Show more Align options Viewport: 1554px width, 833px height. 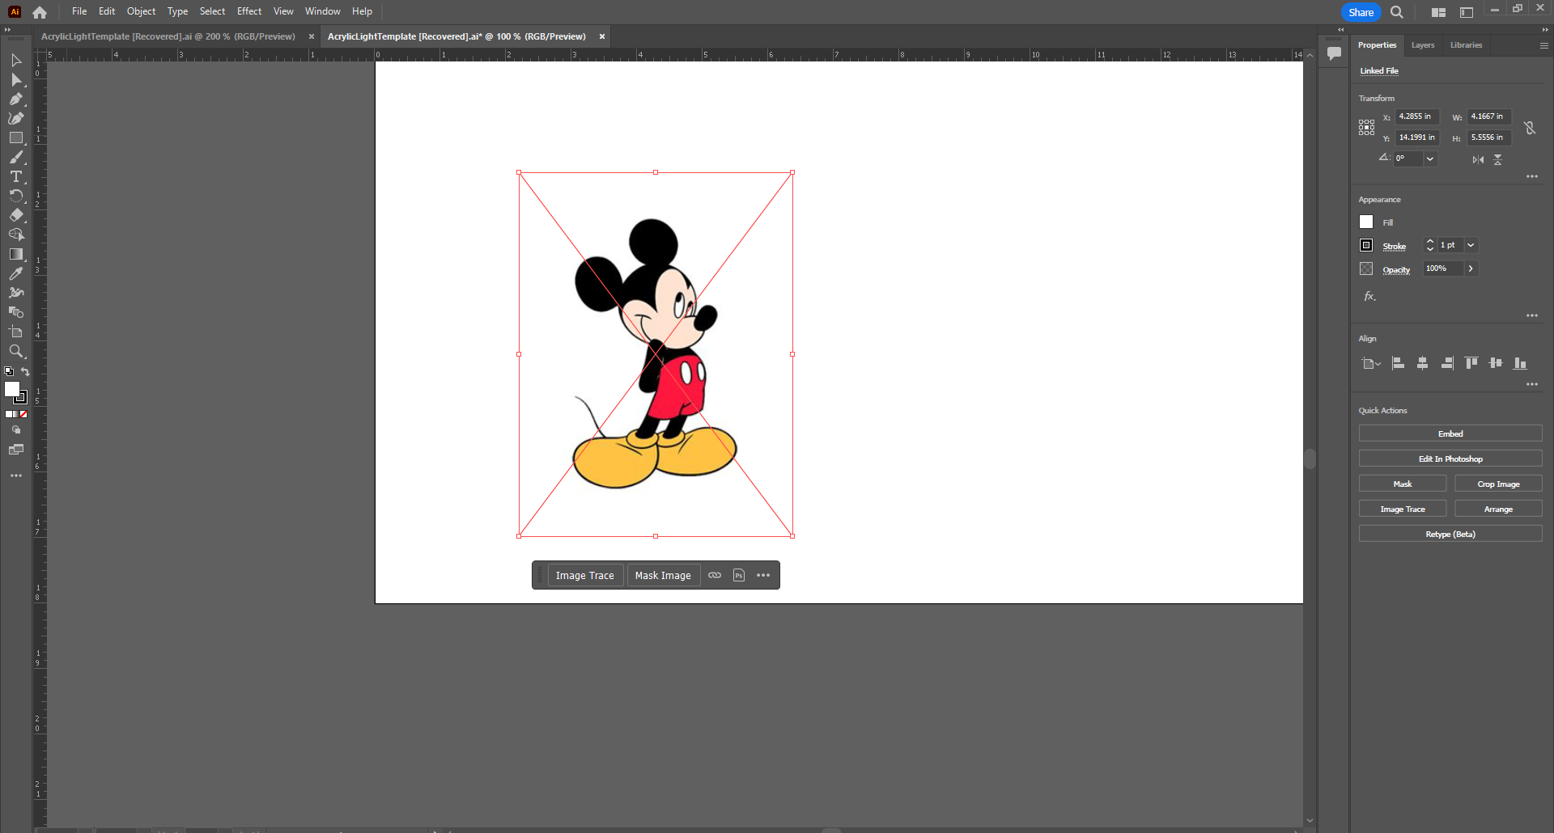point(1532,384)
